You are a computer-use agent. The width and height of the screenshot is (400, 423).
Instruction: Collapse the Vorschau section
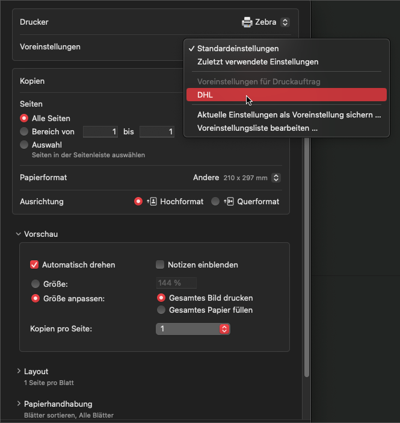point(19,234)
